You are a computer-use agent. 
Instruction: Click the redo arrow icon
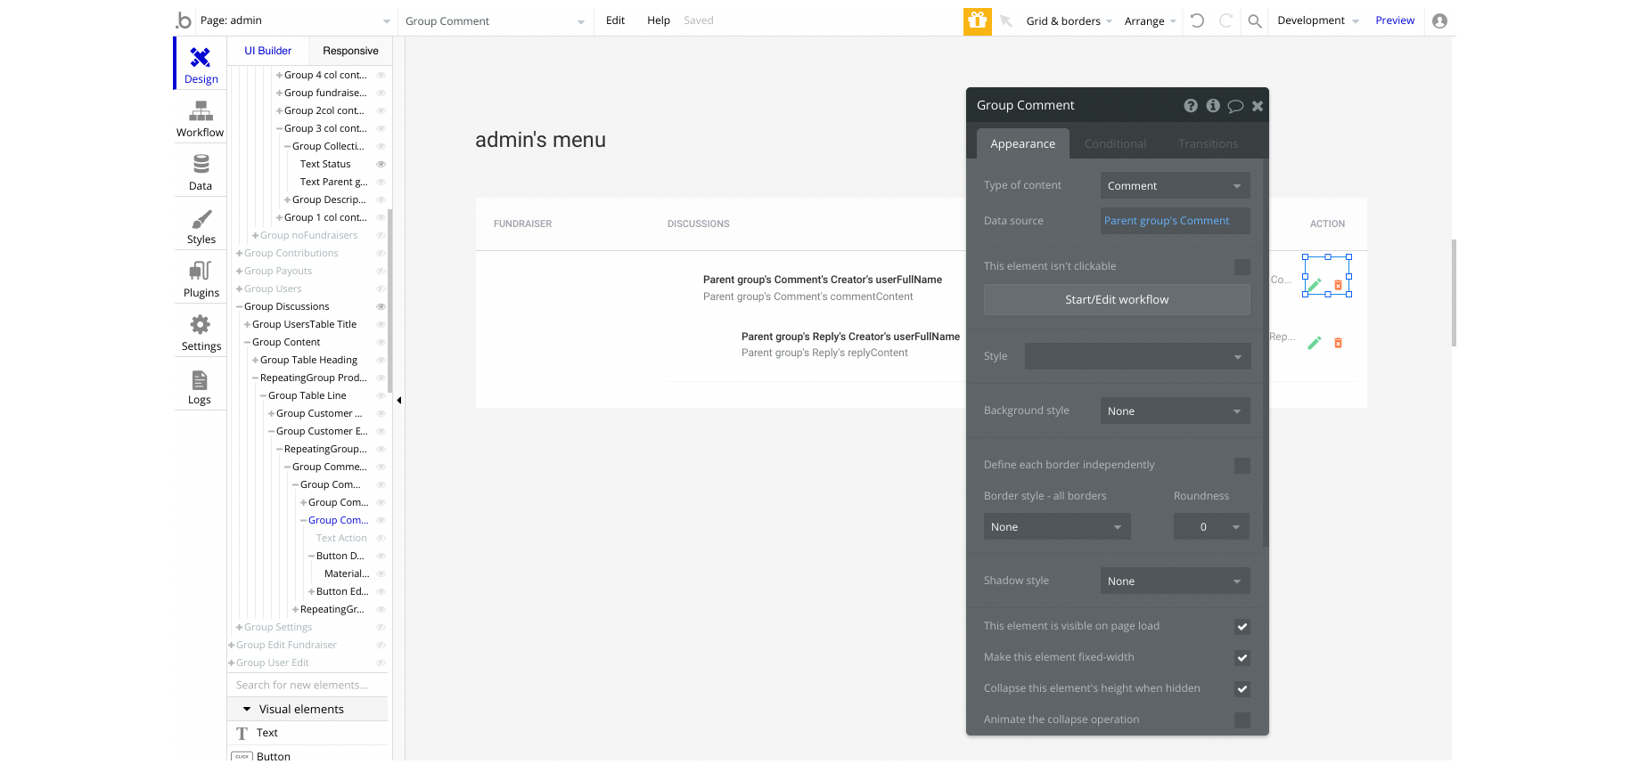coord(1225,20)
